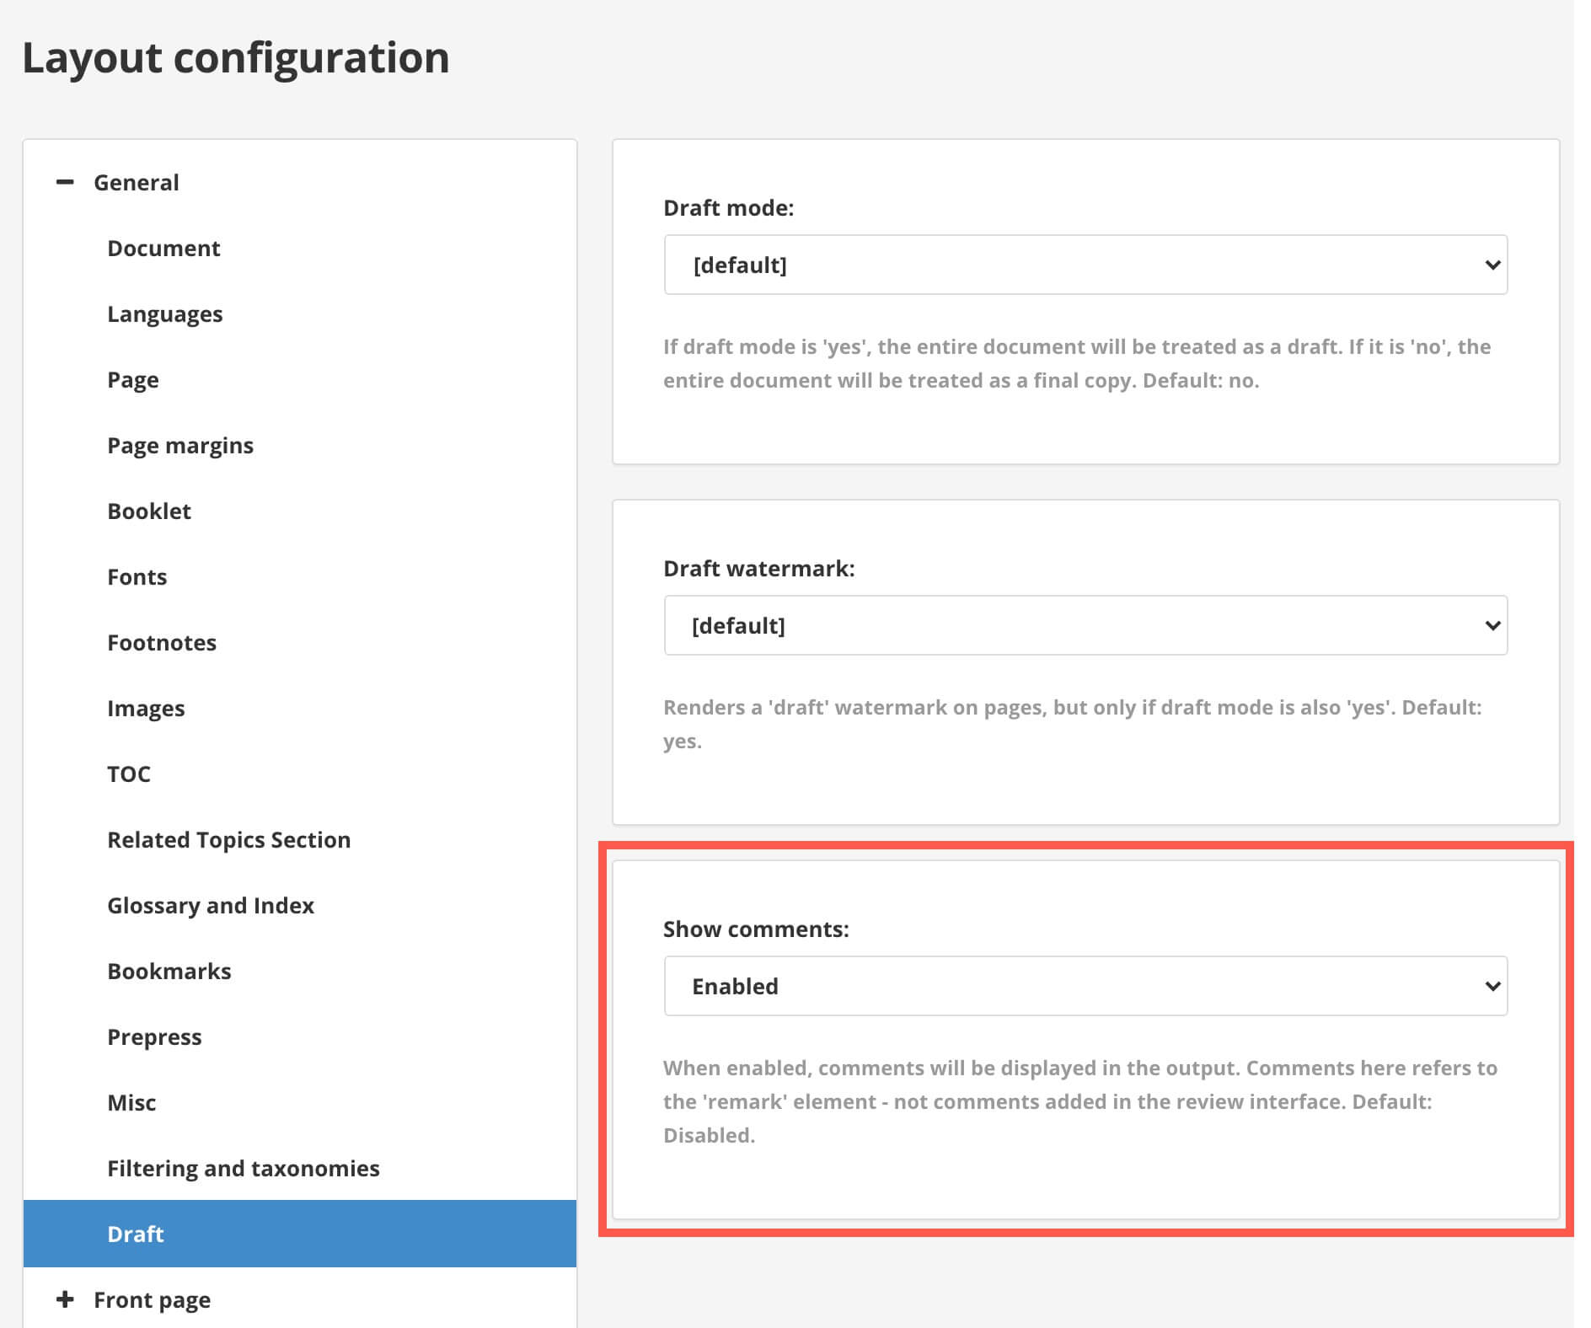Open the Images settings
Viewport: 1591px width, 1328px height.
point(146,709)
